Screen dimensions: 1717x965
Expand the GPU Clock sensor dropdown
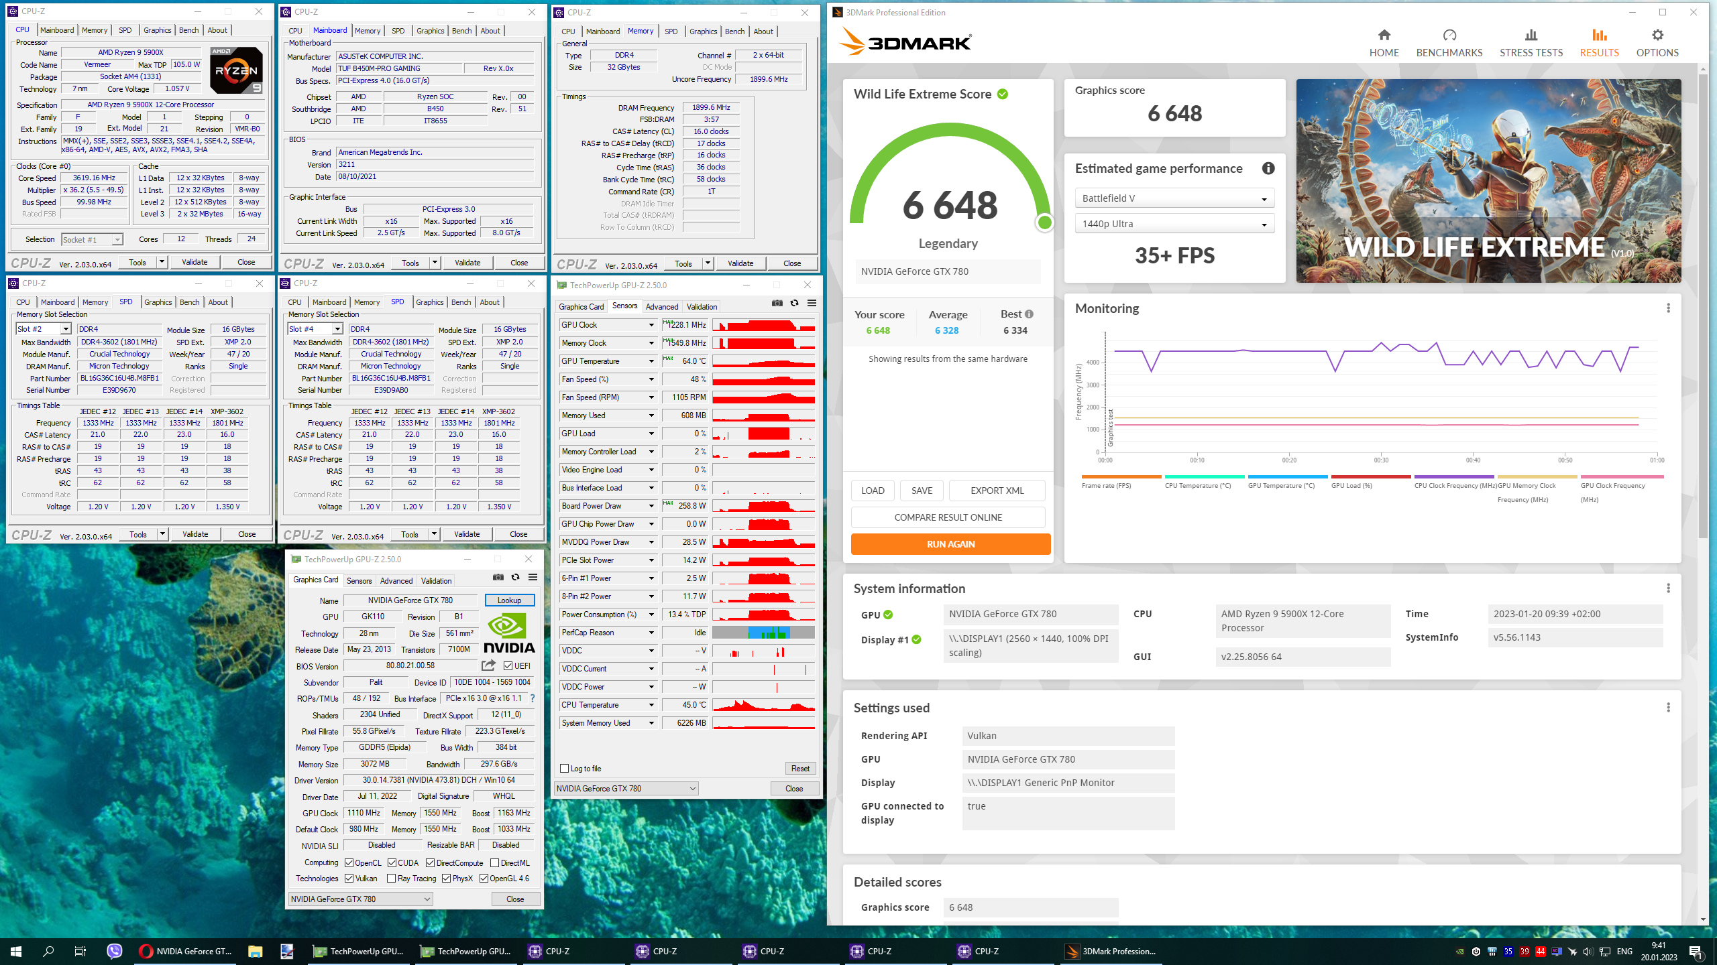[651, 325]
